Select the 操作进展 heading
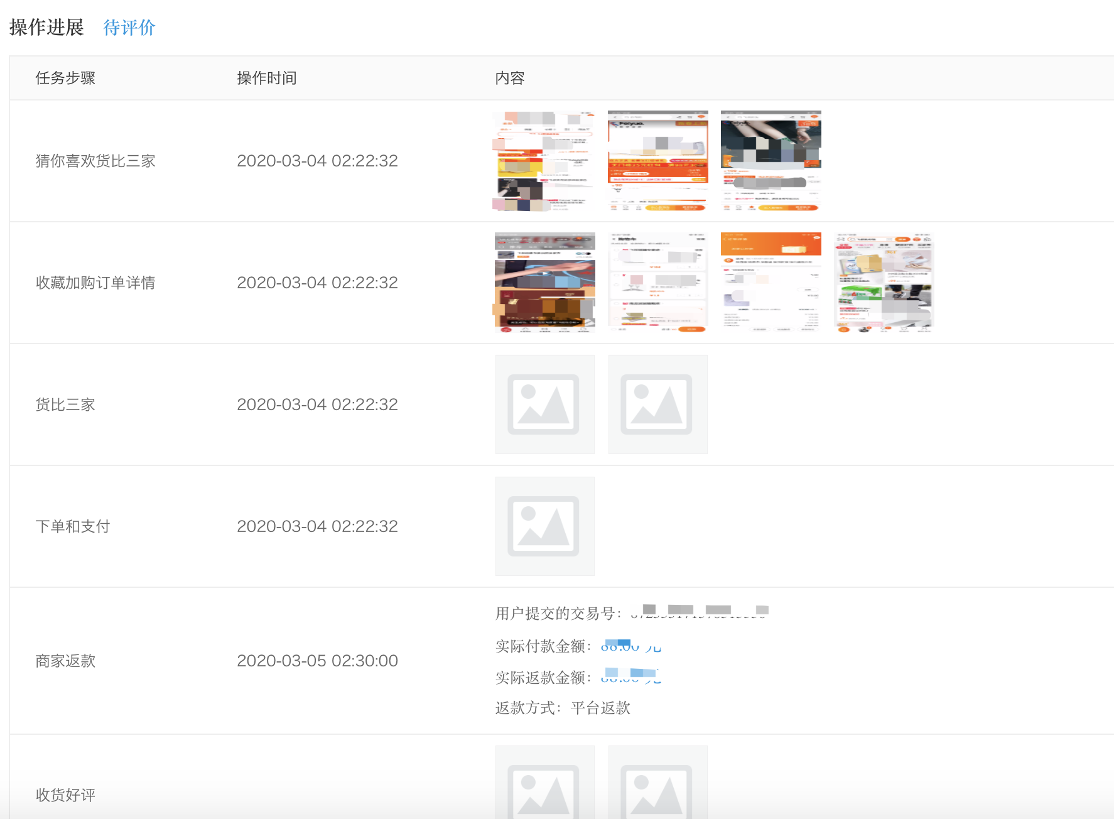Image resolution: width=1114 pixels, height=819 pixels. click(46, 28)
